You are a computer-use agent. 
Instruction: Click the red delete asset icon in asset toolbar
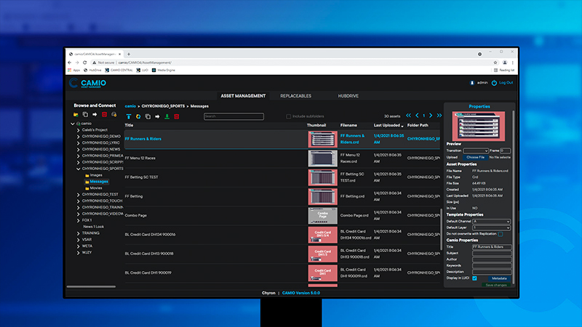point(177,116)
